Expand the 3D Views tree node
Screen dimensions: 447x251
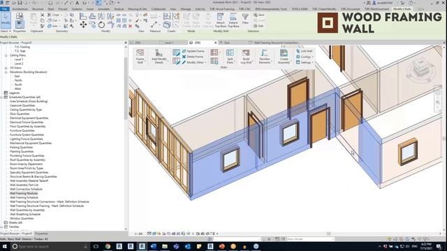[x=6, y=68]
